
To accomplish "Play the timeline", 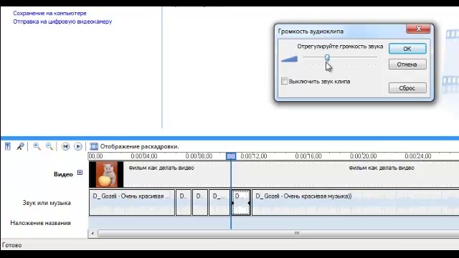I will (x=78, y=146).
